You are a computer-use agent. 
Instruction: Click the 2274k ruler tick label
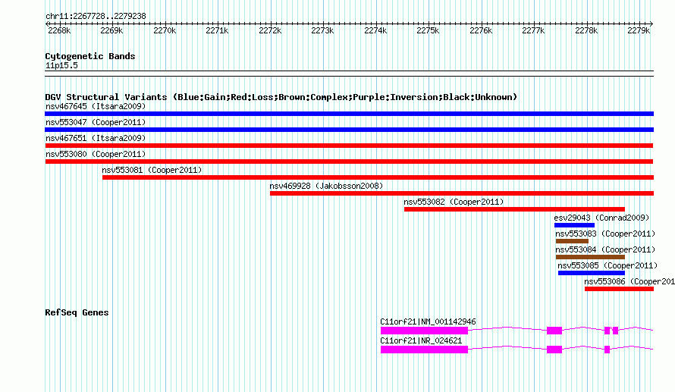pyautogui.click(x=375, y=30)
